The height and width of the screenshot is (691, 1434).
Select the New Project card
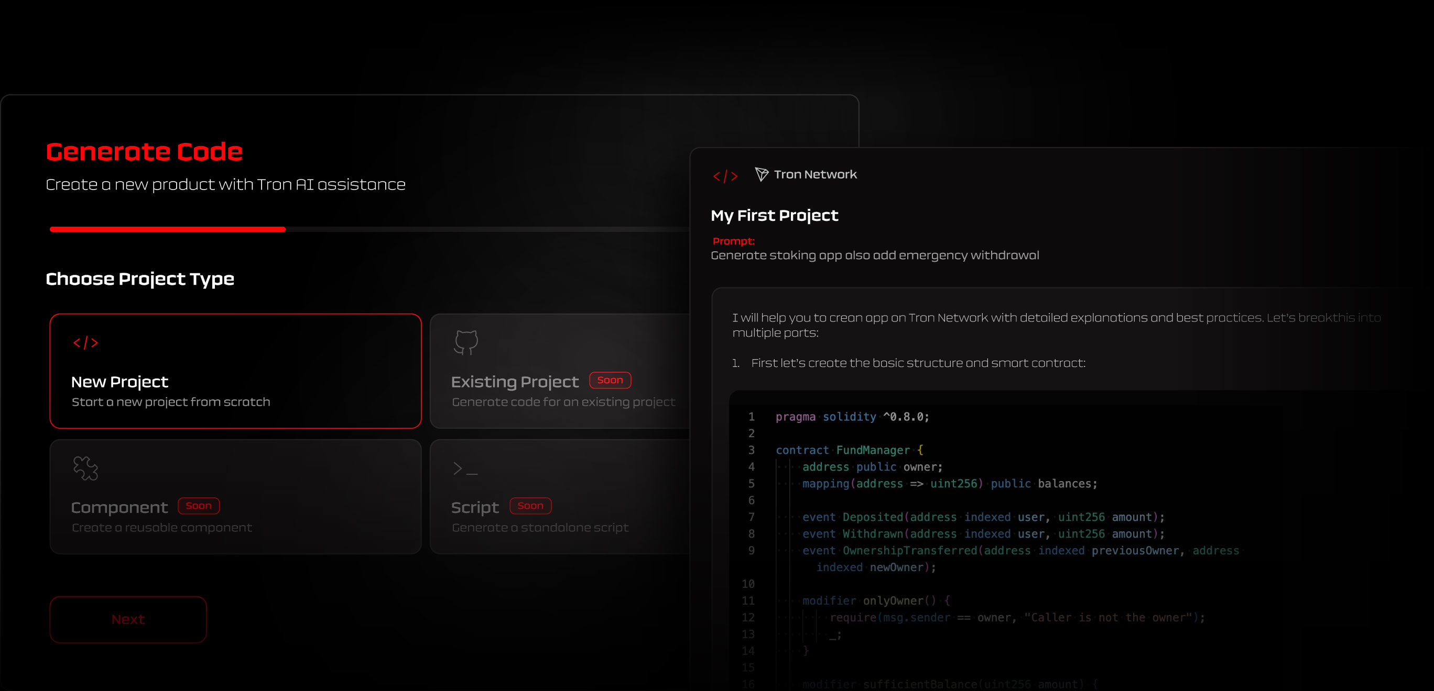coord(235,371)
